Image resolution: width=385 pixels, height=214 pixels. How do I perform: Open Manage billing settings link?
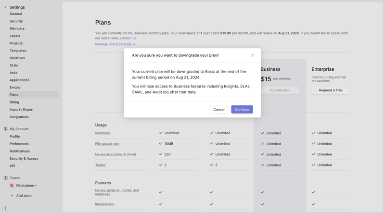(x=115, y=44)
